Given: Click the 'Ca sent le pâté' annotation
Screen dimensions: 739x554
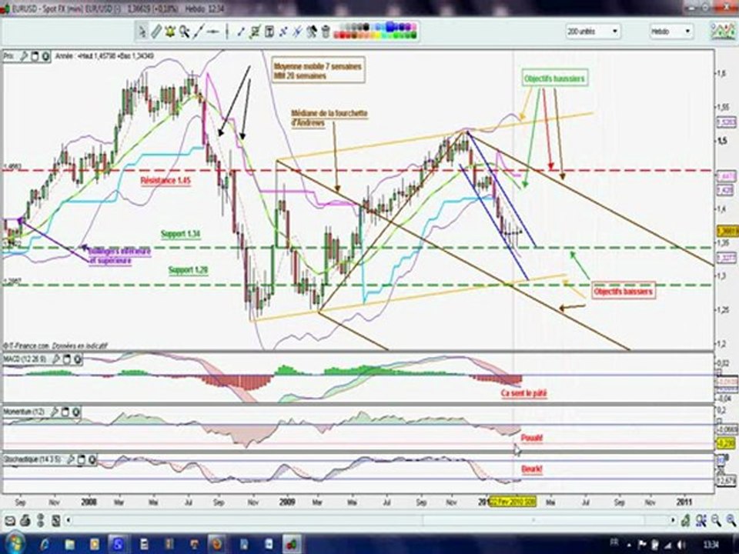Looking at the screenshot, I should 524,393.
